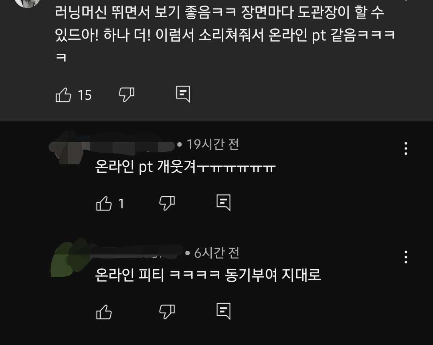Toggle dislike on "온라인 pt 개웃겨" reply
The width and height of the screenshot is (433, 345).
(x=167, y=204)
